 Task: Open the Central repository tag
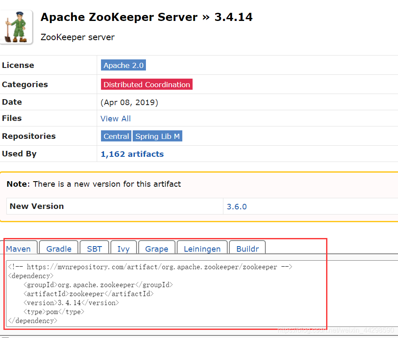click(x=116, y=136)
